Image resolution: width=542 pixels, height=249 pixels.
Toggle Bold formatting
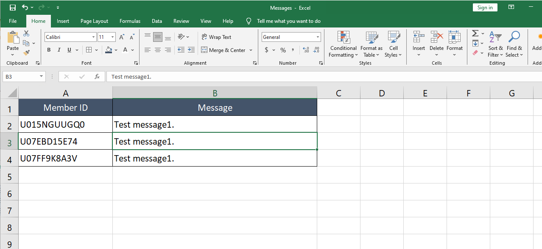(49, 50)
